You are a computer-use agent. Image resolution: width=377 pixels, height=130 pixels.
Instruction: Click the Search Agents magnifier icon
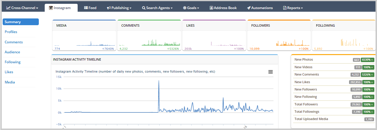(x=144, y=8)
